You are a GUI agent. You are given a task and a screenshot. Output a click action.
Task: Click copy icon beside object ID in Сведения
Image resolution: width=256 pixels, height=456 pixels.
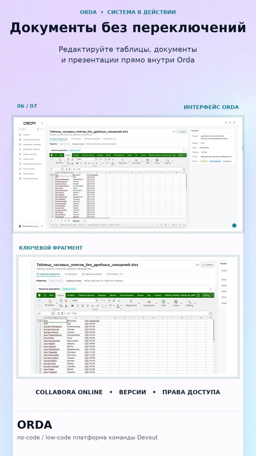232,156
